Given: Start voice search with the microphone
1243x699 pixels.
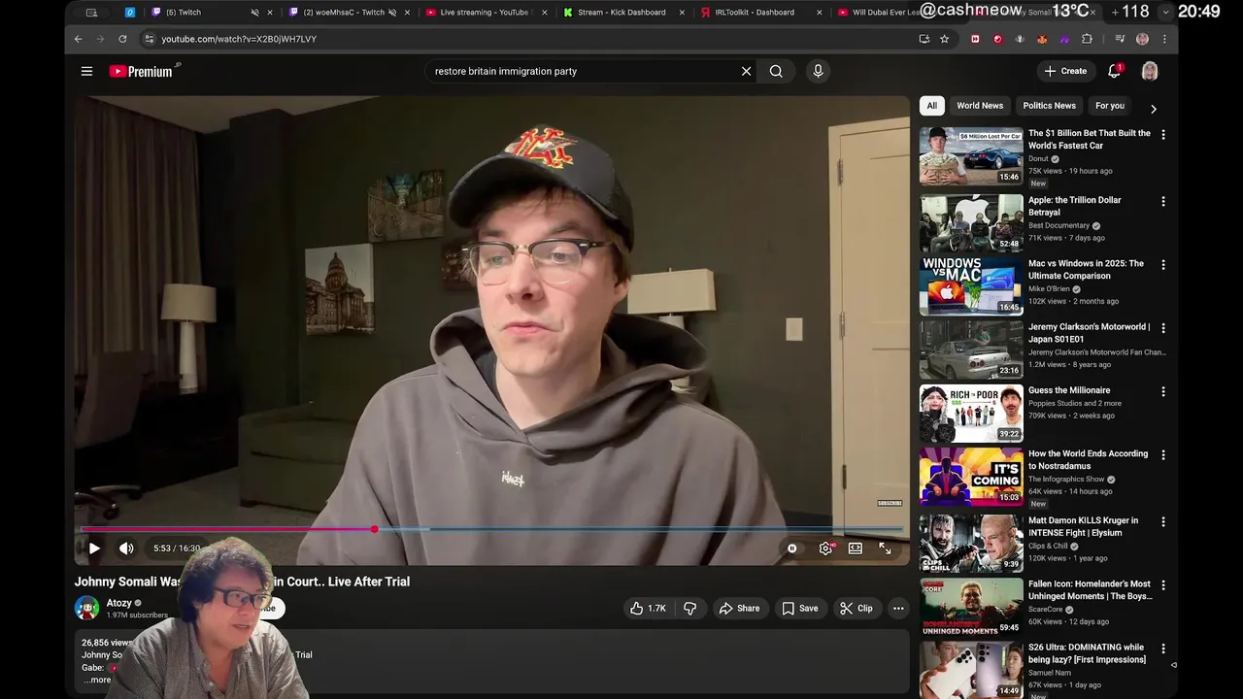Looking at the screenshot, I should pos(818,71).
